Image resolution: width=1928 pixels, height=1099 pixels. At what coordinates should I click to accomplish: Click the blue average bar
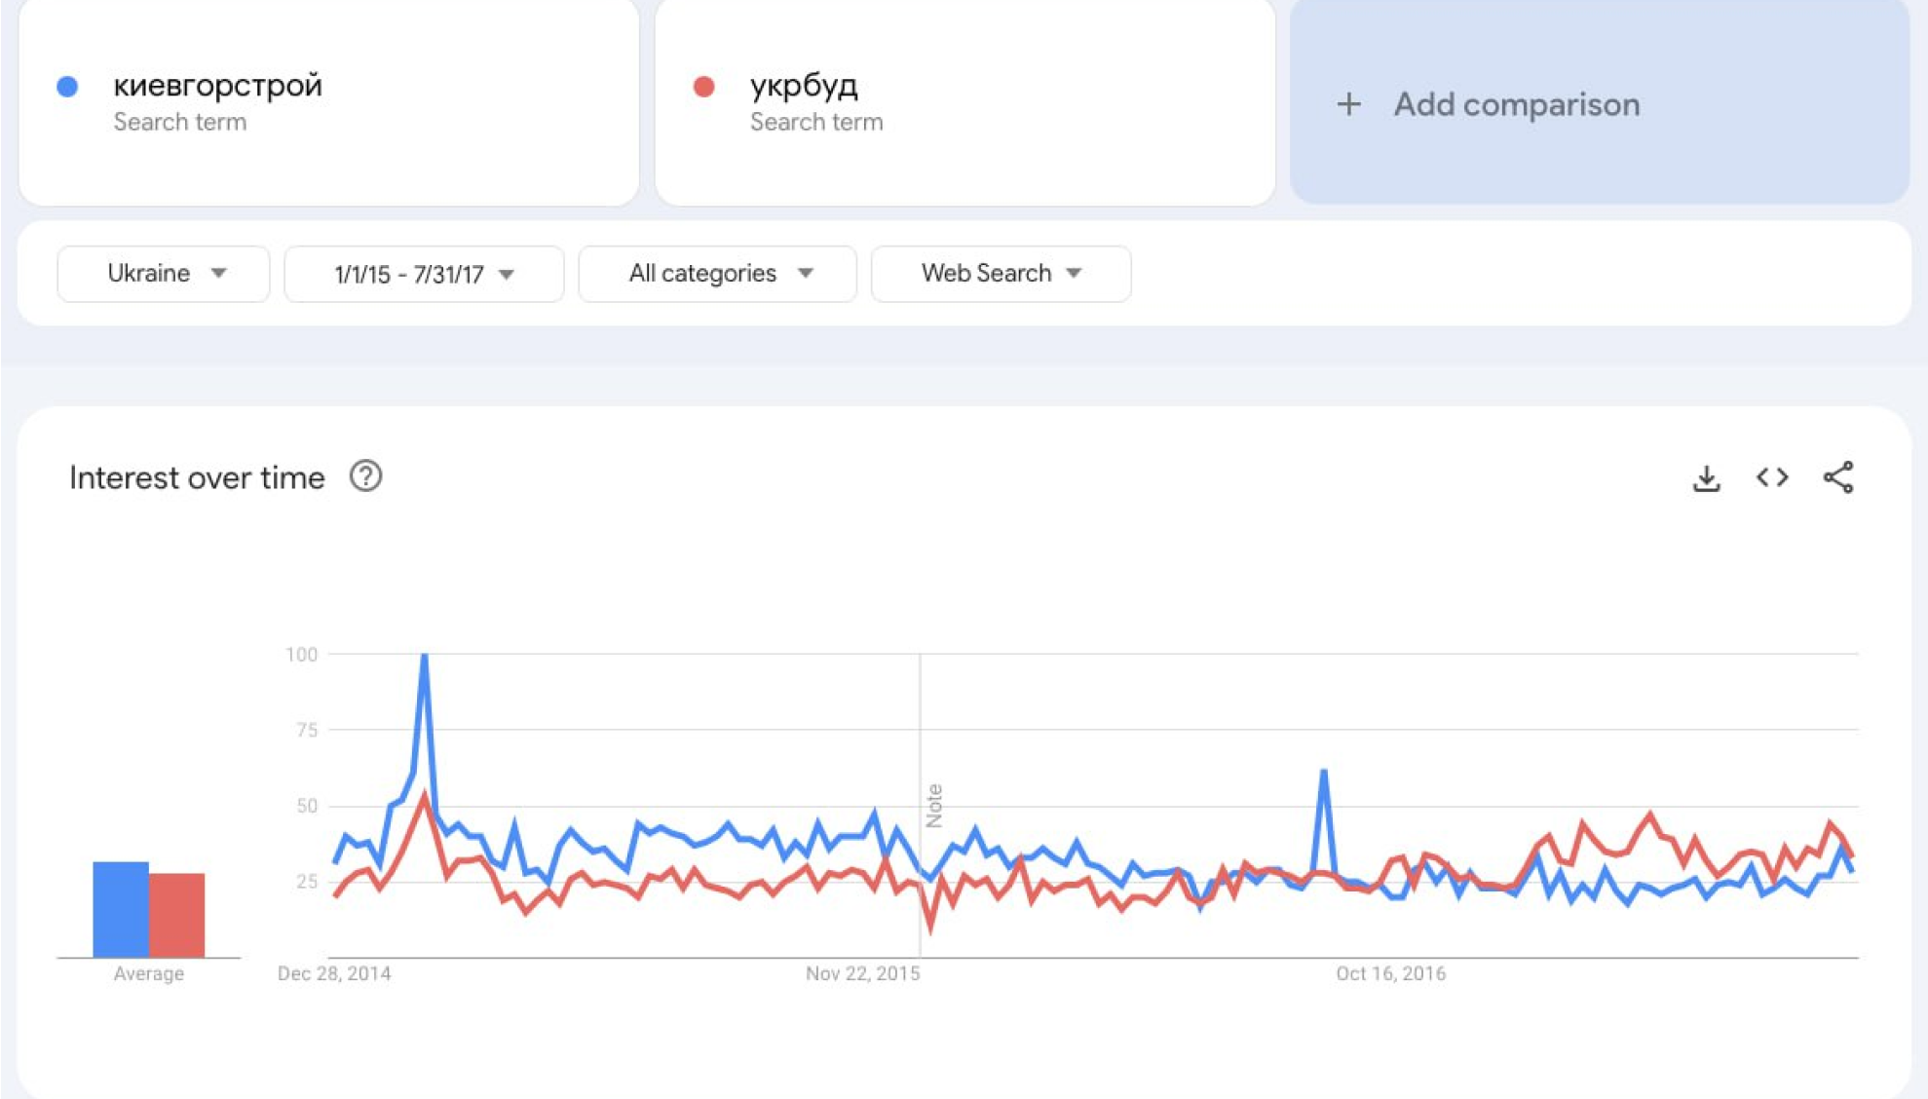121,908
